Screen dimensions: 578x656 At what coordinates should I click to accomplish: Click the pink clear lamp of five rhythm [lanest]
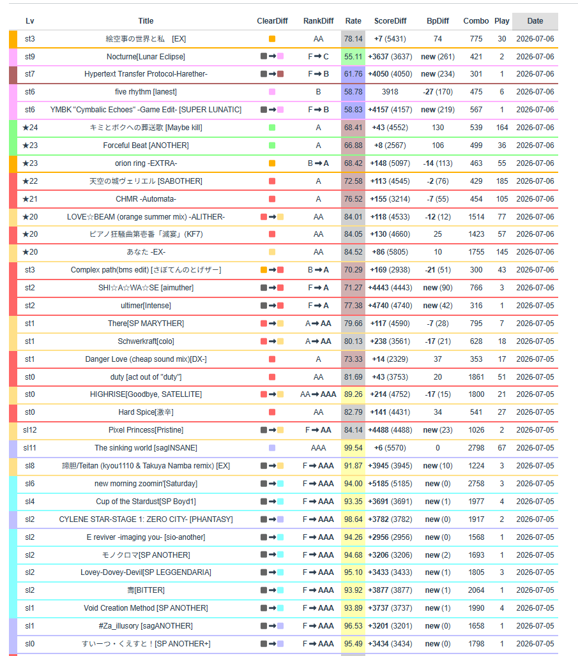coord(272,92)
